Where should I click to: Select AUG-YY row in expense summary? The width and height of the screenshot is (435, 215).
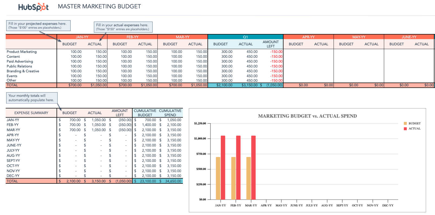click(x=94, y=155)
